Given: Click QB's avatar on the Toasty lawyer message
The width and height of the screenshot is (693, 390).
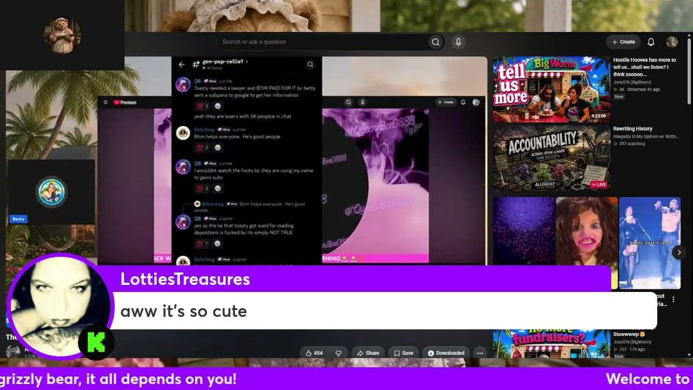Looking at the screenshot, I should pyautogui.click(x=183, y=84).
